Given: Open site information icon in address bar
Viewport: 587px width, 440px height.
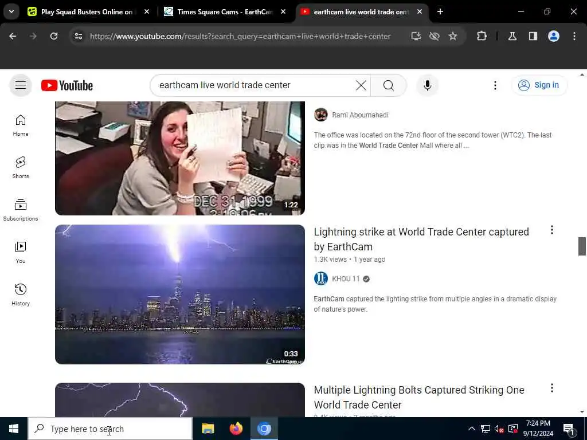Looking at the screenshot, I should 78,36.
